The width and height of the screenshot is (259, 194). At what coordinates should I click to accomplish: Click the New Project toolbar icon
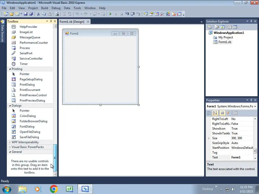[x=6, y=14]
